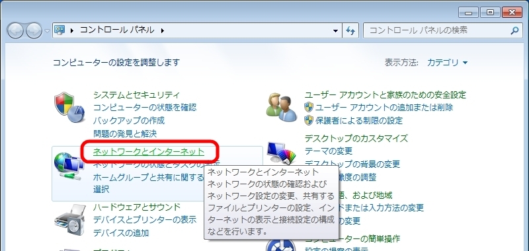Open the カテゴリ view-by dropdown
The image size is (529, 251).
pos(448,63)
